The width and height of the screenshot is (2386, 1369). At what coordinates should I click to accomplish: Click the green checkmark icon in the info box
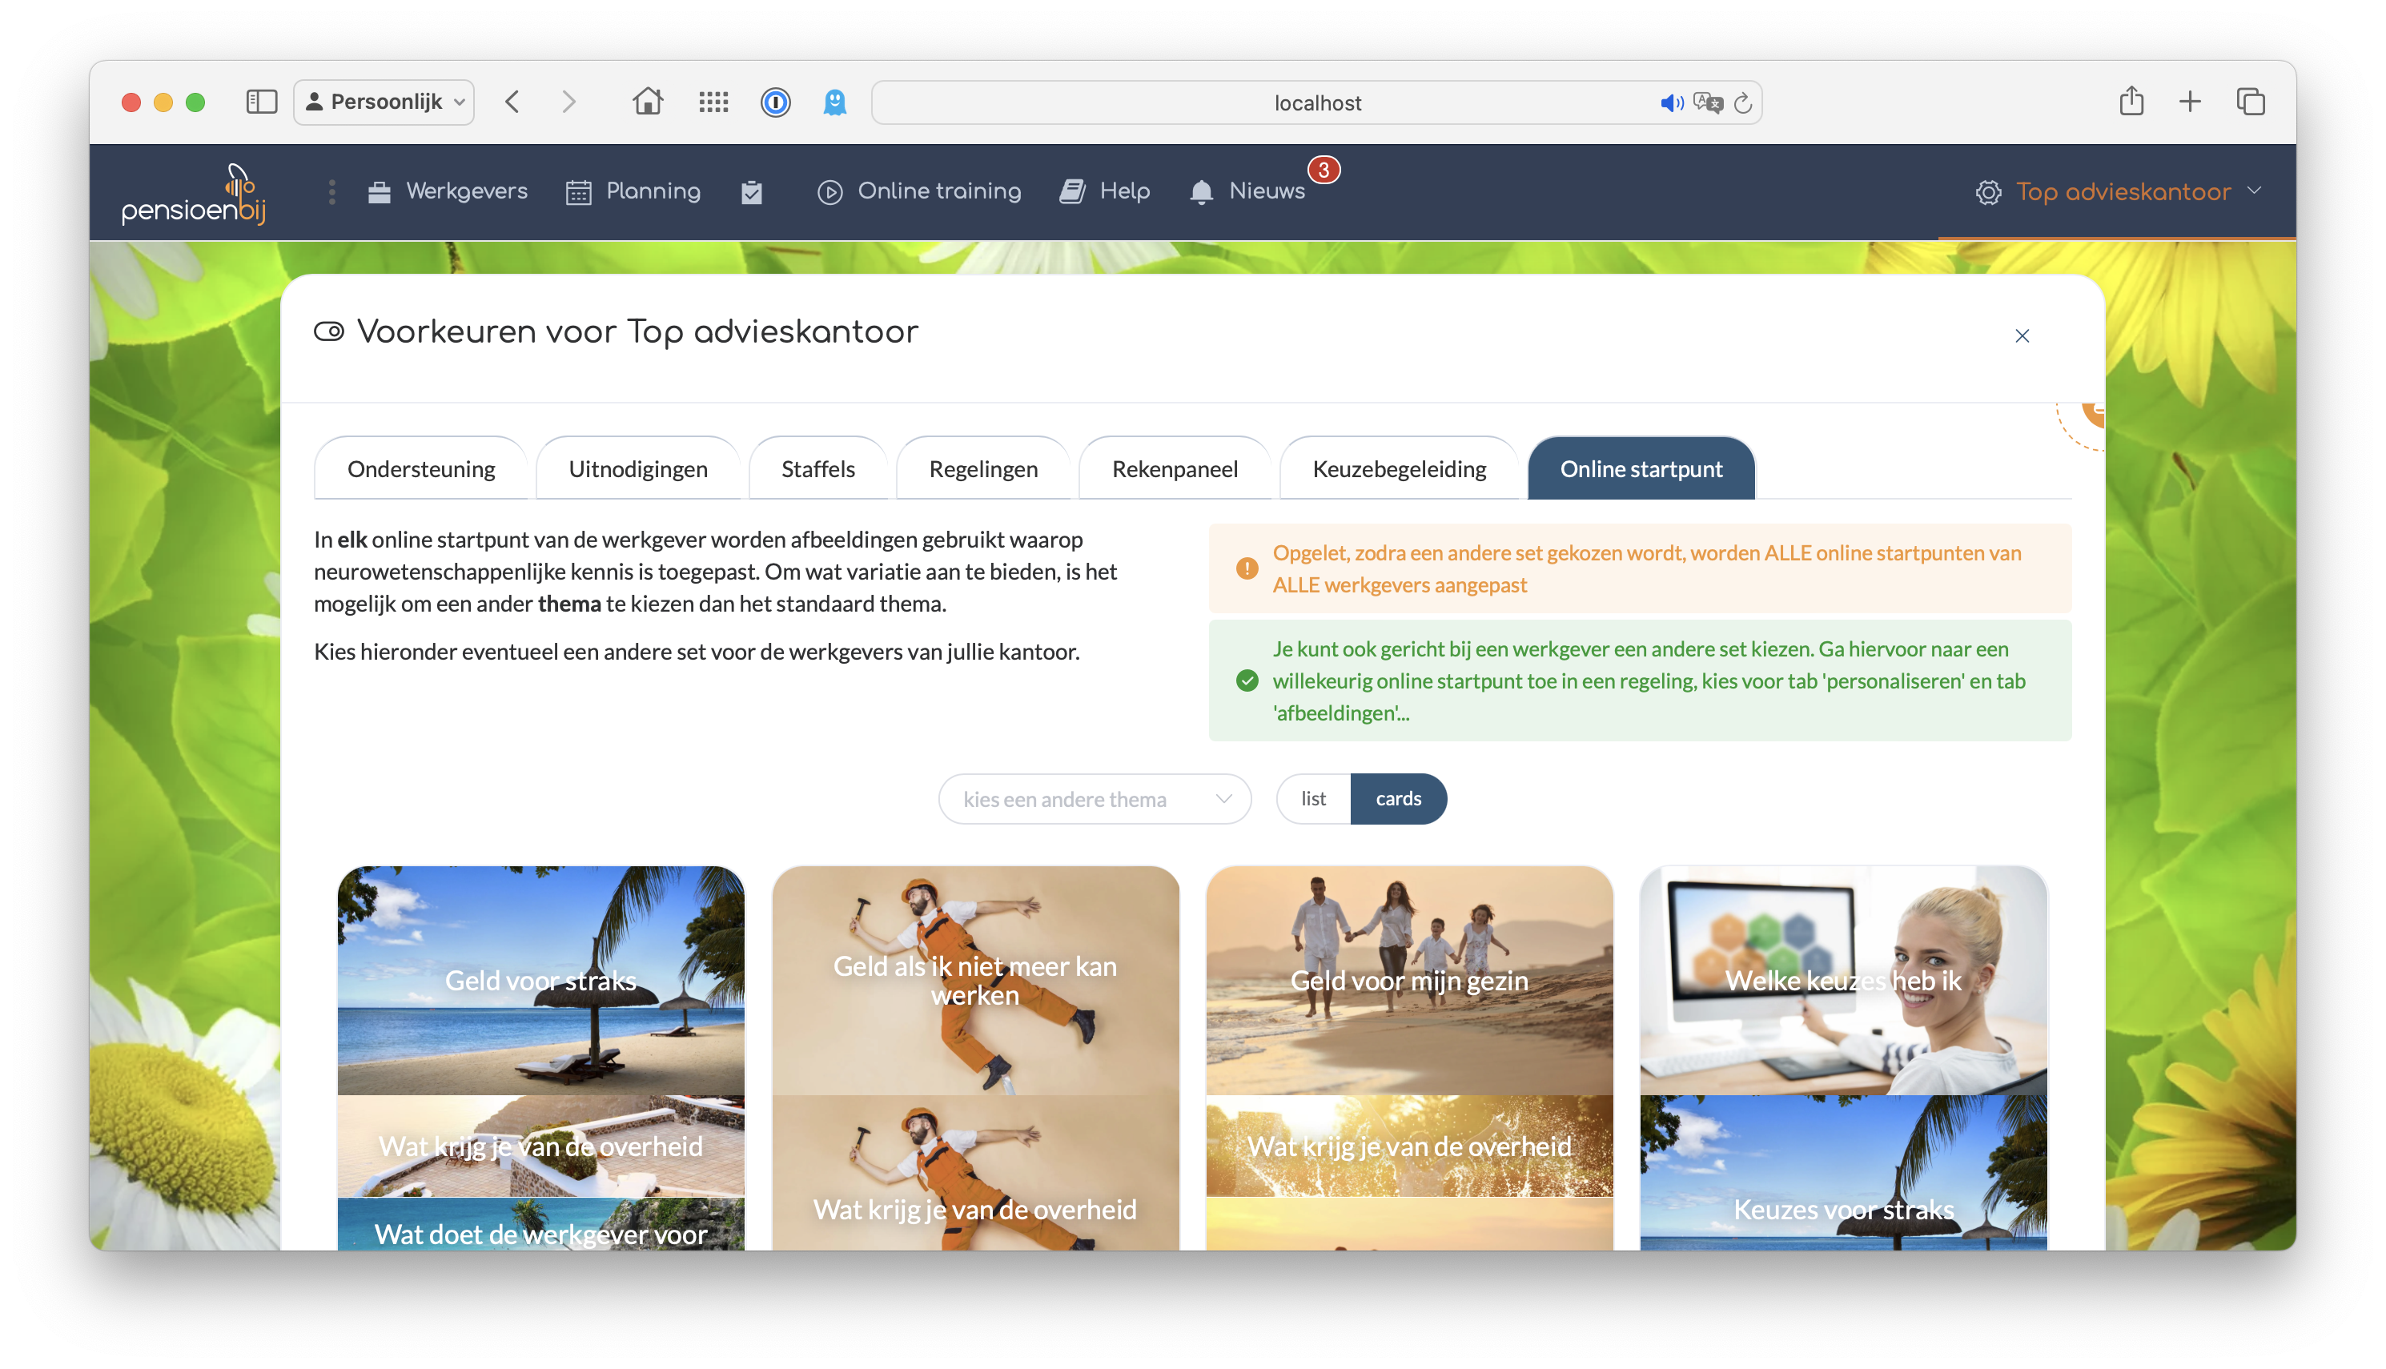click(x=1247, y=680)
